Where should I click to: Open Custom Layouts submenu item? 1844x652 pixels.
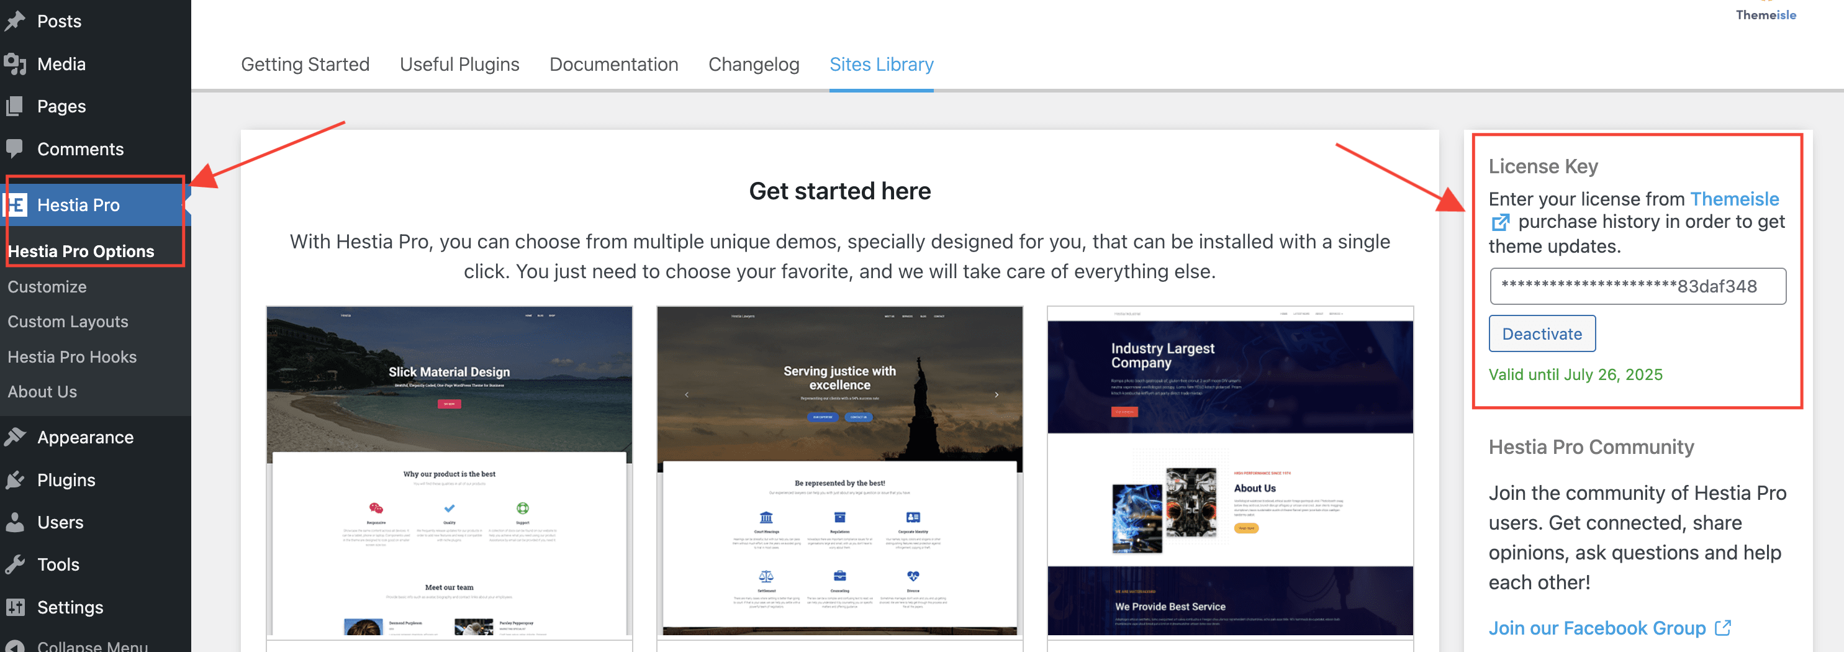pyautogui.click(x=68, y=322)
